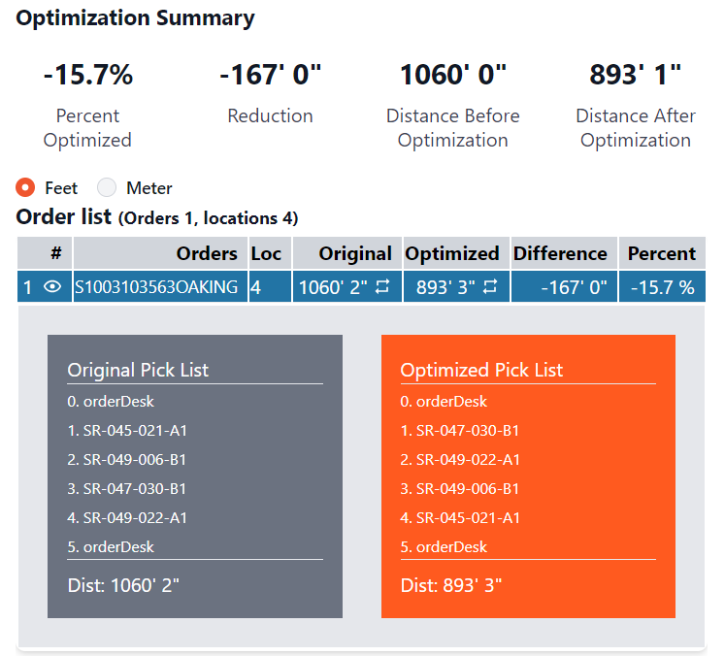Sort by the Orders column header
This screenshot has height=656, width=725.
click(x=206, y=253)
